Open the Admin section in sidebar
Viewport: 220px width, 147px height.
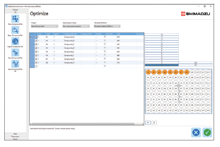click(x=15, y=139)
